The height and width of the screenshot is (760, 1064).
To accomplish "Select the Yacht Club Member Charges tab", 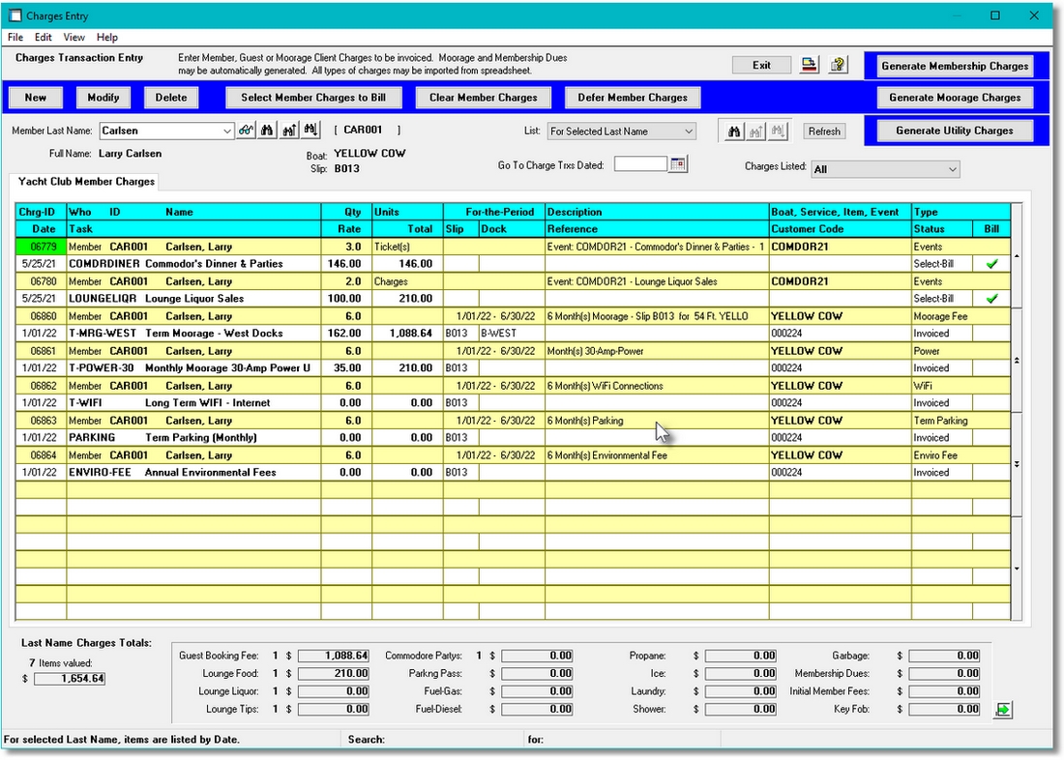I will click(x=85, y=181).
